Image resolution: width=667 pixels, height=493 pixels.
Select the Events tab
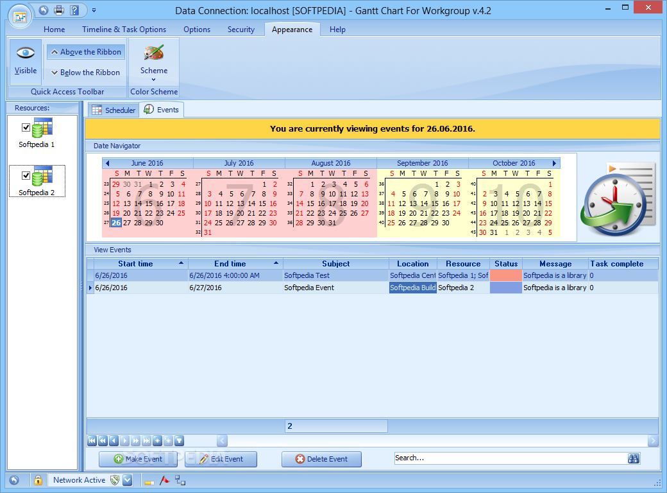tap(162, 109)
